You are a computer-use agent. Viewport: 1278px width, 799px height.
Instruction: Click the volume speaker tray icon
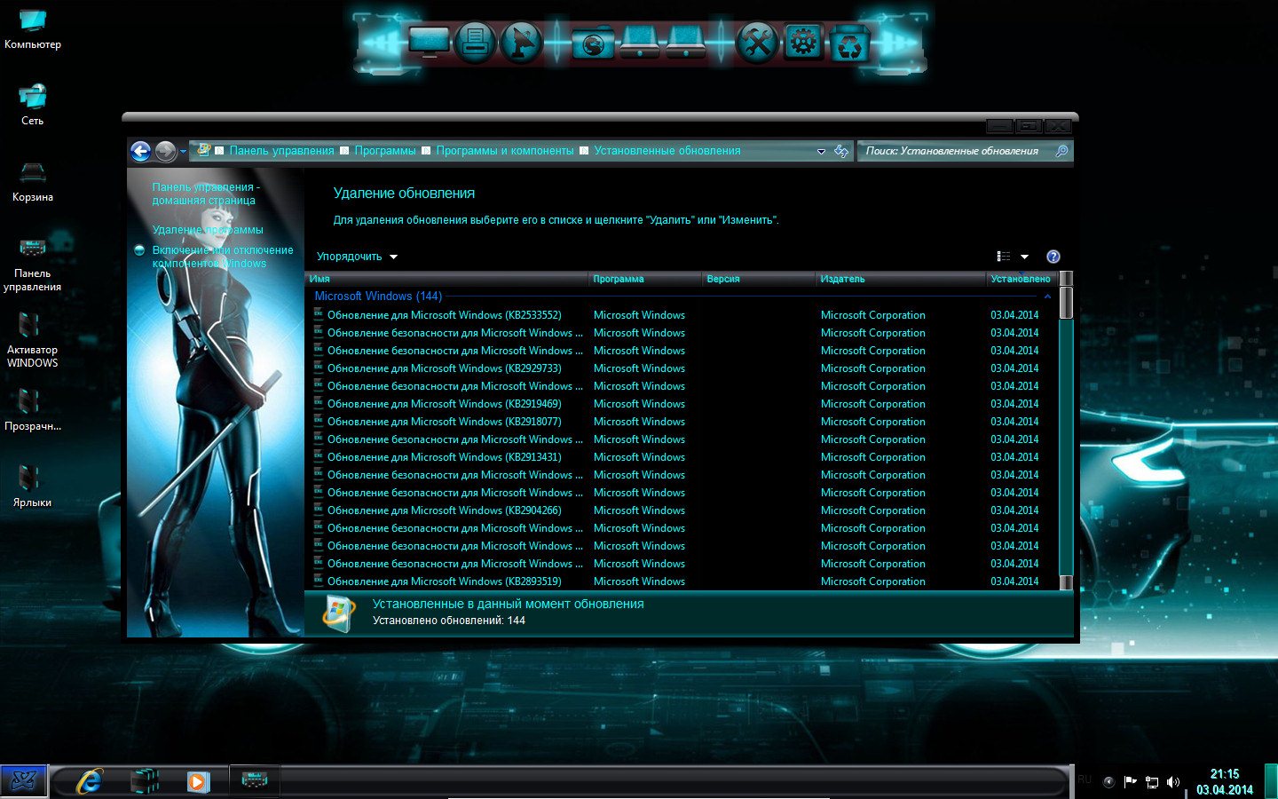[x=1173, y=782]
